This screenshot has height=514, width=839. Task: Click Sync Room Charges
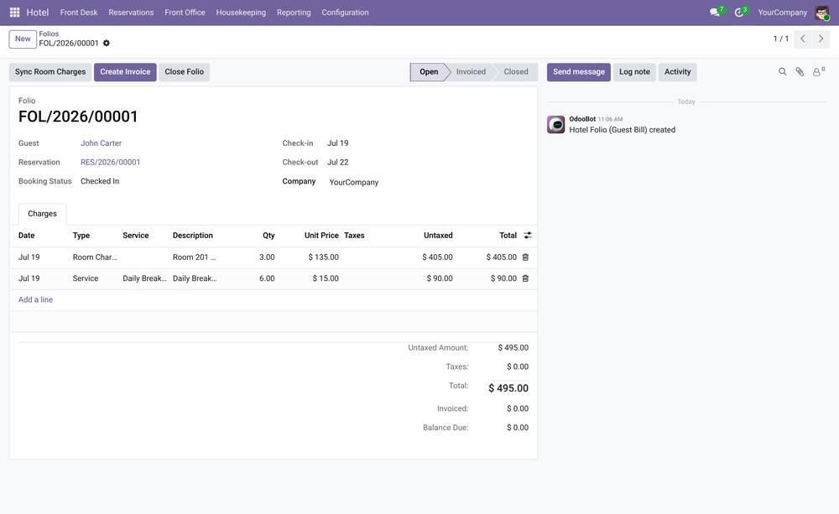tap(50, 71)
